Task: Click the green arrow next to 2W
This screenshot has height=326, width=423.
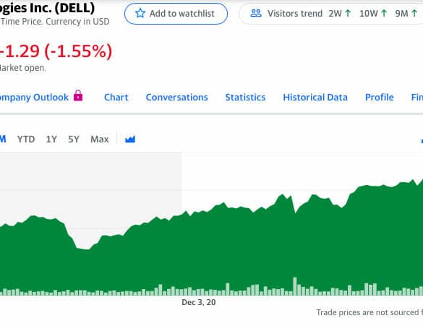Action: coord(348,13)
